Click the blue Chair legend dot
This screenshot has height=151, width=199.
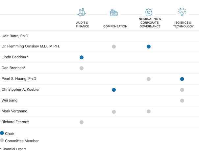click(x=2, y=133)
